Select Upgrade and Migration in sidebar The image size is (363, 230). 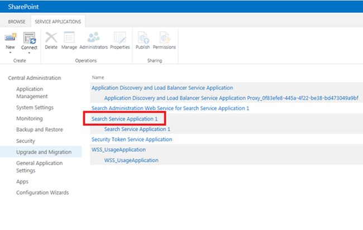(44, 152)
